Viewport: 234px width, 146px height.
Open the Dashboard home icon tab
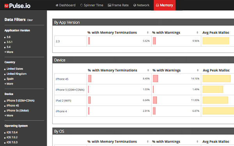[x=57, y=5]
